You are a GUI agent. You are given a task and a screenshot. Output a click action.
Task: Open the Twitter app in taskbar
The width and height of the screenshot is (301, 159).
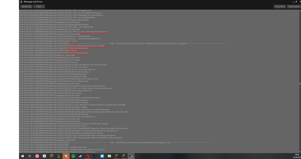102,156
